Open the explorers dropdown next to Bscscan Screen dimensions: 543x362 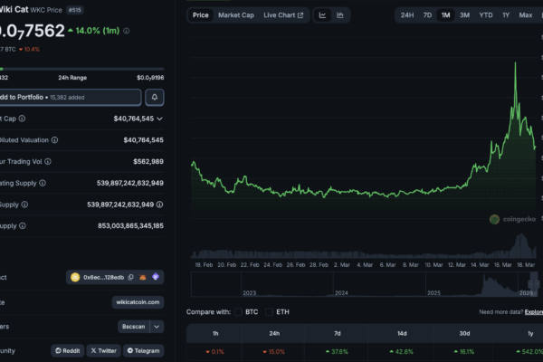157,326
